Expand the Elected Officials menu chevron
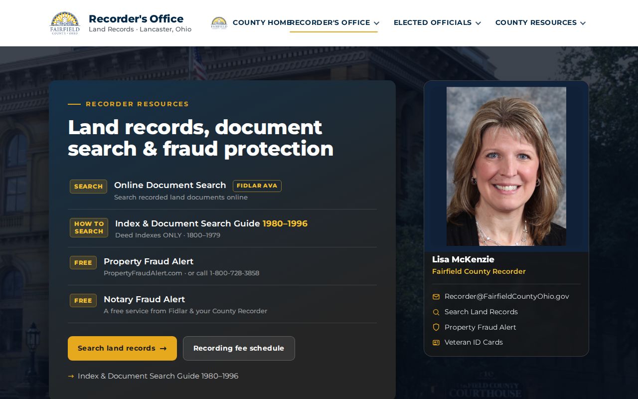Viewport: 638px width, 399px height. 478,23
